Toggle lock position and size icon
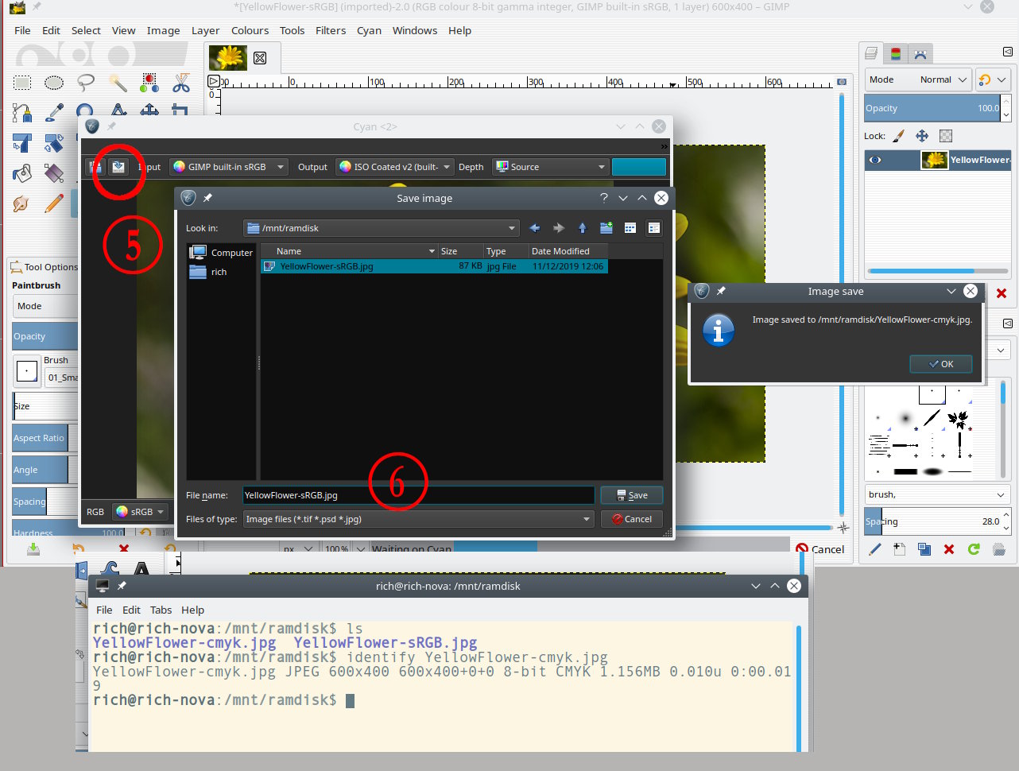This screenshot has width=1019, height=771. [922, 136]
